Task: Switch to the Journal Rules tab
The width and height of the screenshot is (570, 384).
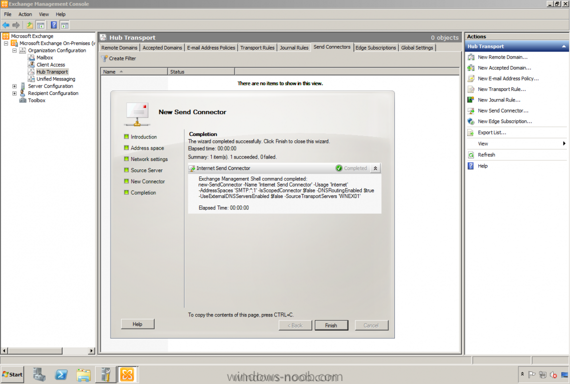Action: [294, 47]
